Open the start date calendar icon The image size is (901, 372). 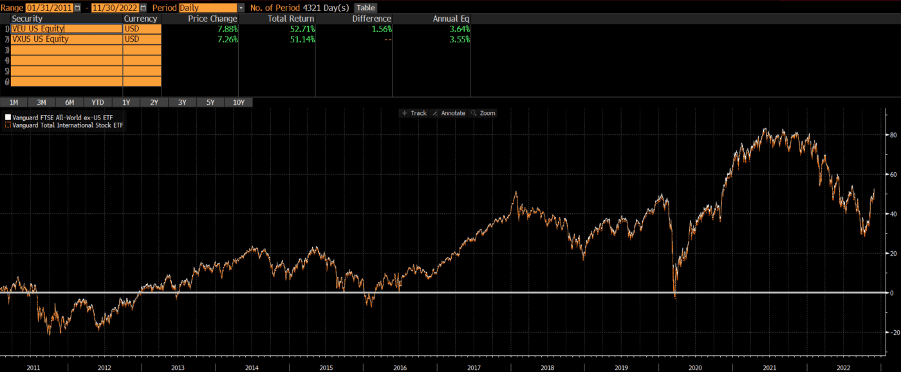[x=77, y=8]
